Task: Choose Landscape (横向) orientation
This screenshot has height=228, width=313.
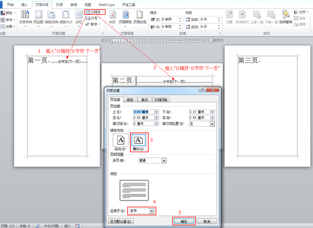Action: pyautogui.click(x=139, y=142)
